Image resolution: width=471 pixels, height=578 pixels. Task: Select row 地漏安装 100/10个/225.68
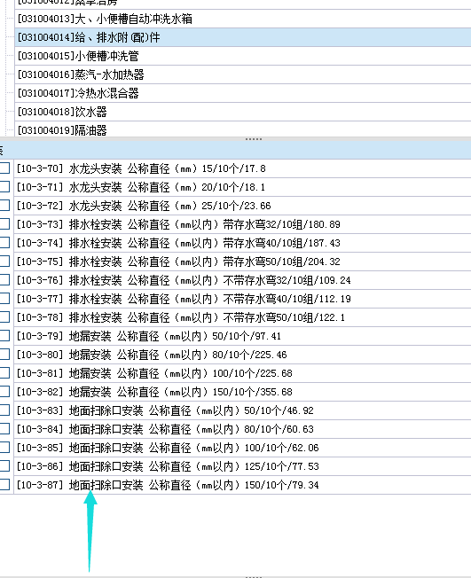(242, 373)
